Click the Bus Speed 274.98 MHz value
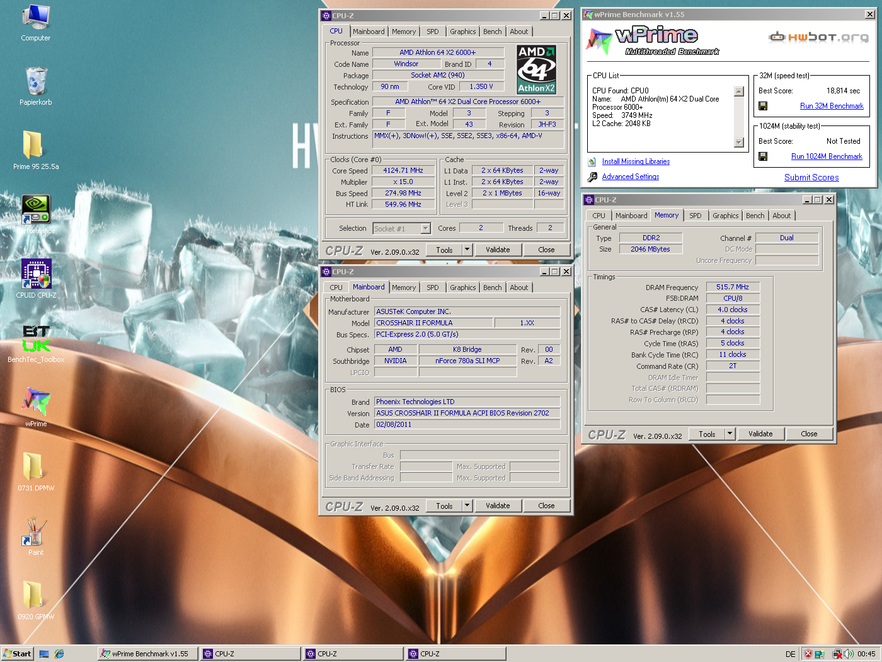Image resolution: width=882 pixels, height=662 pixels. tap(403, 193)
